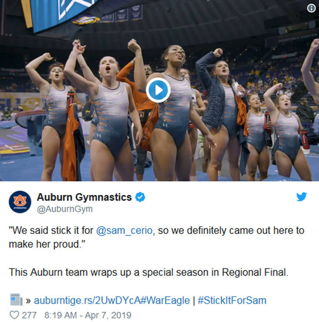Open the auburntige.rs article link

click(88, 300)
